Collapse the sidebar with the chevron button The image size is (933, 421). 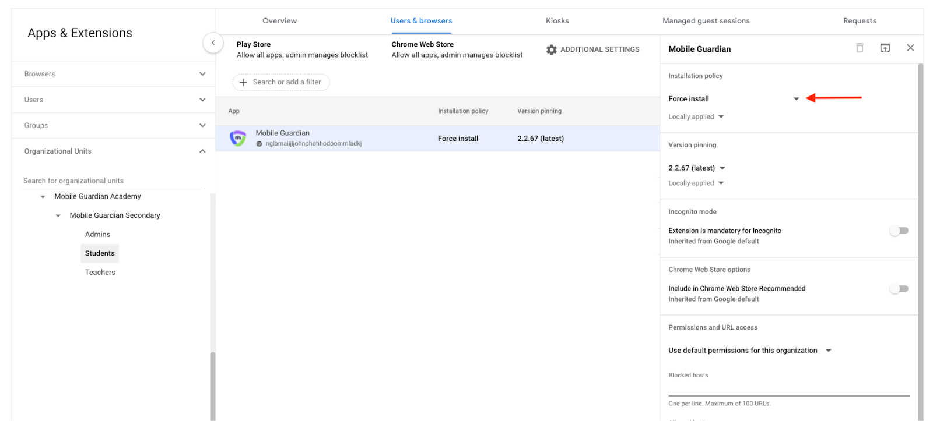213,43
